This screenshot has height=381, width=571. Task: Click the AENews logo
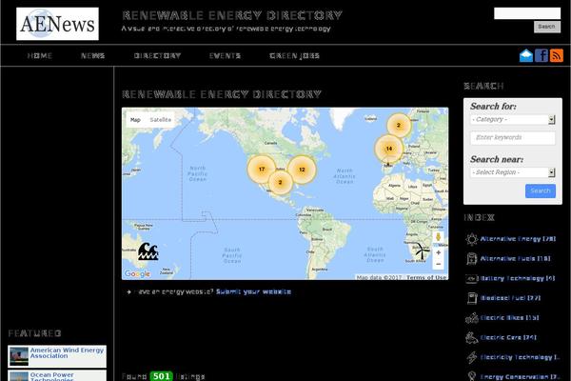tap(57, 24)
